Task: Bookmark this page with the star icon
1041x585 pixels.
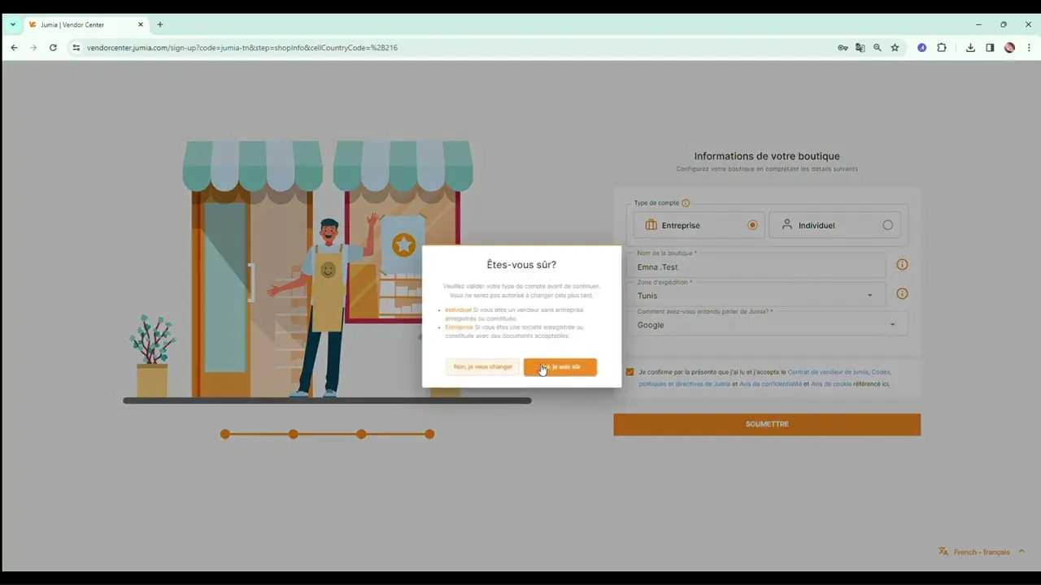Action: (x=895, y=48)
